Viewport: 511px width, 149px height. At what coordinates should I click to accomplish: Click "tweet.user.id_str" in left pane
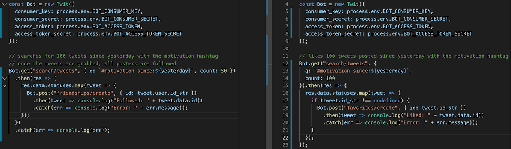click(163, 93)
